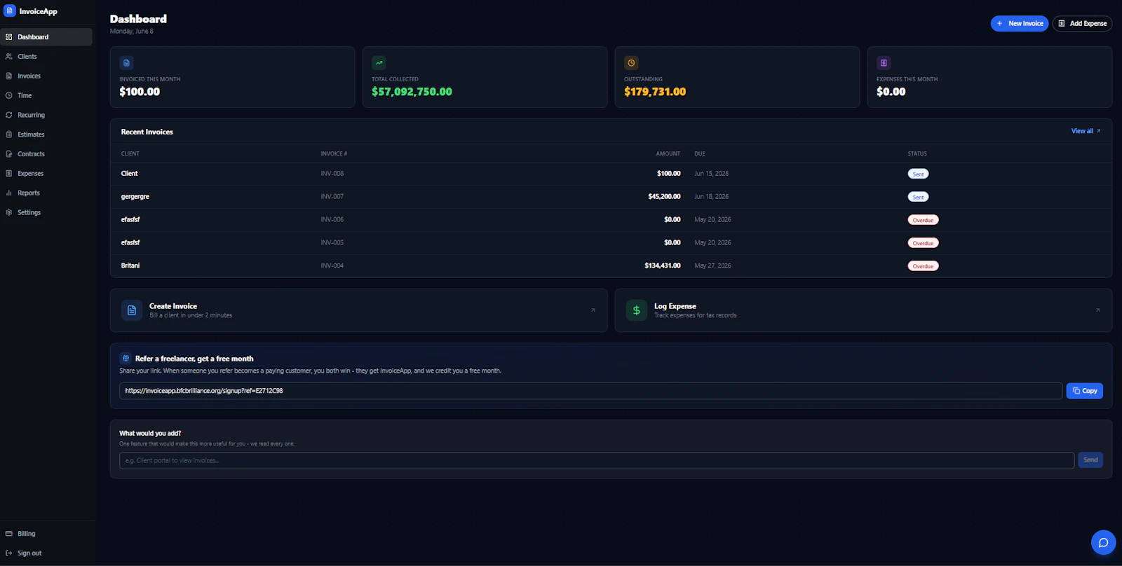This screenshot has width=1122, height=566.
Task: Go to Reports page
Action: click(46, 193)
